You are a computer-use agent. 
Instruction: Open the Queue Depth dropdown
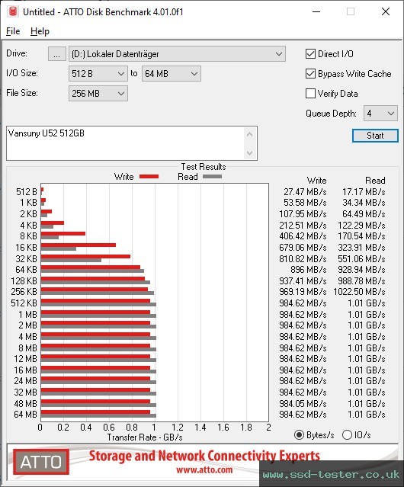coord(380,114)
